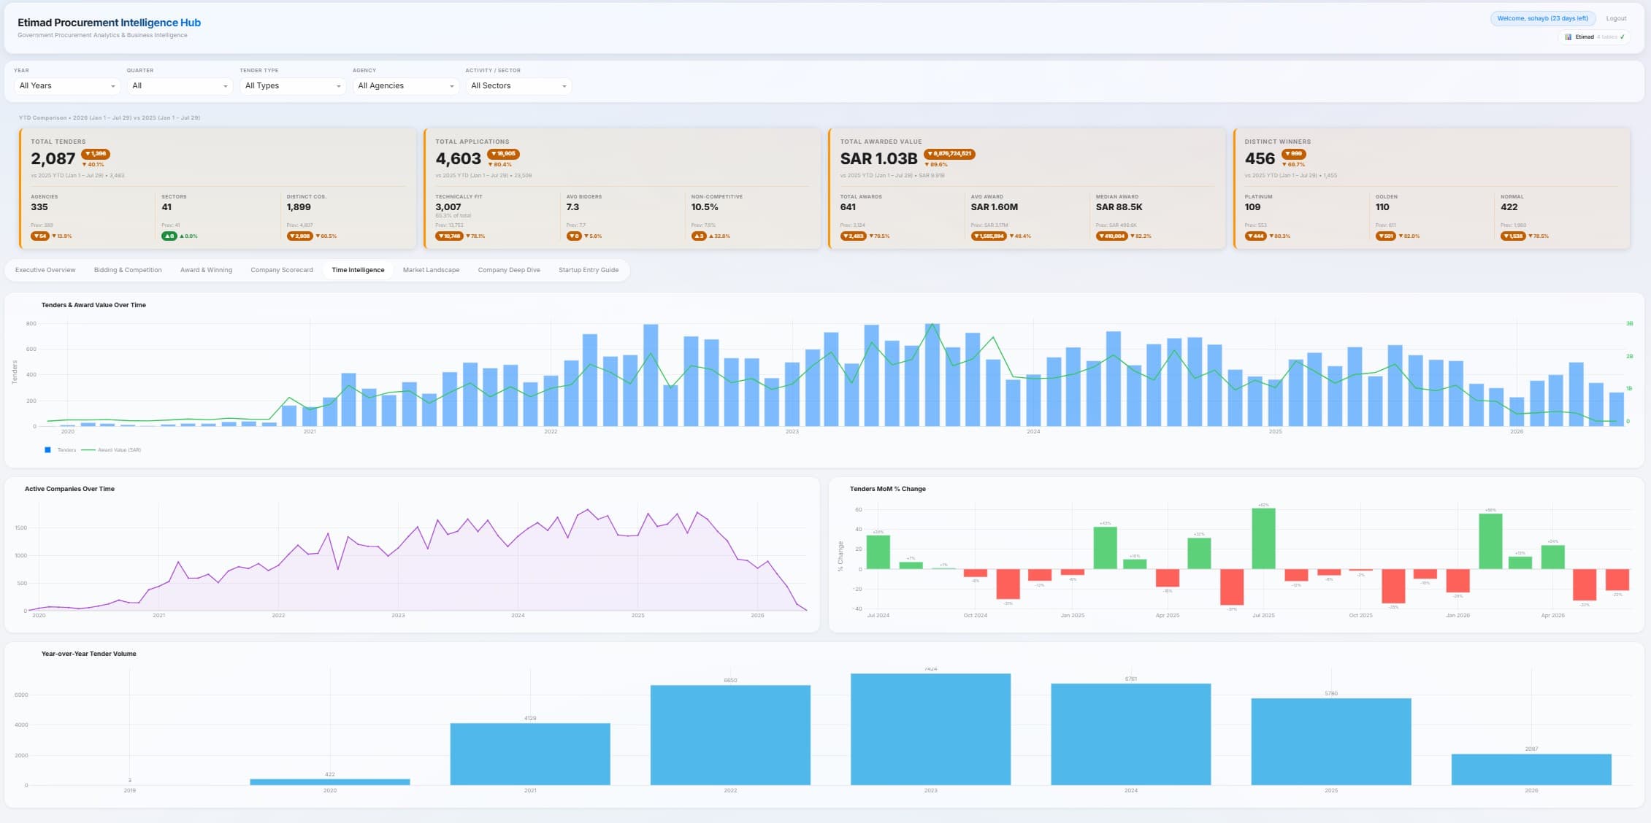
Task: Click the 2021 bar labeled 4129
Action: point(530,754)
